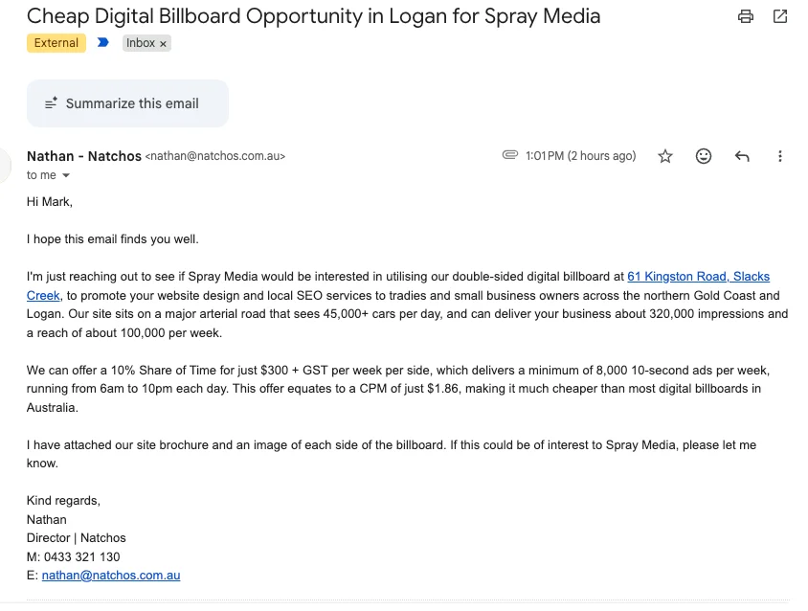Click the 1:01 PM timestamp
The image size is (808, 611).
coord(581,156)
